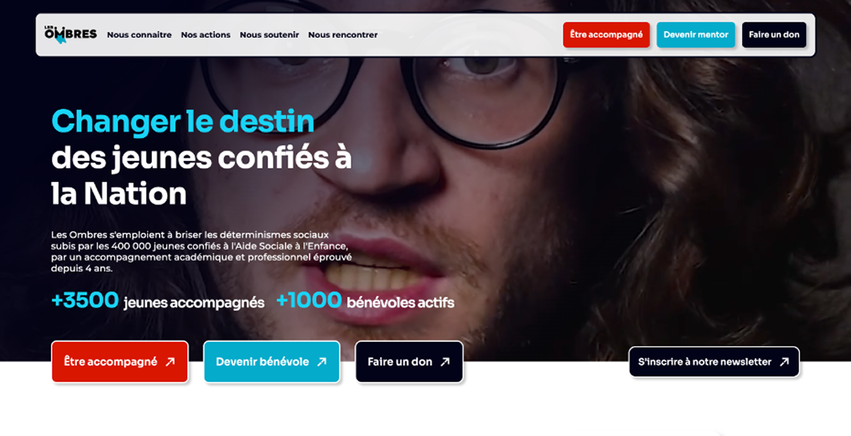The height and width of the screenshot is (436, 851).
Task: Click the arrow icon on newsletter signup button
Action: click(784, 362)
